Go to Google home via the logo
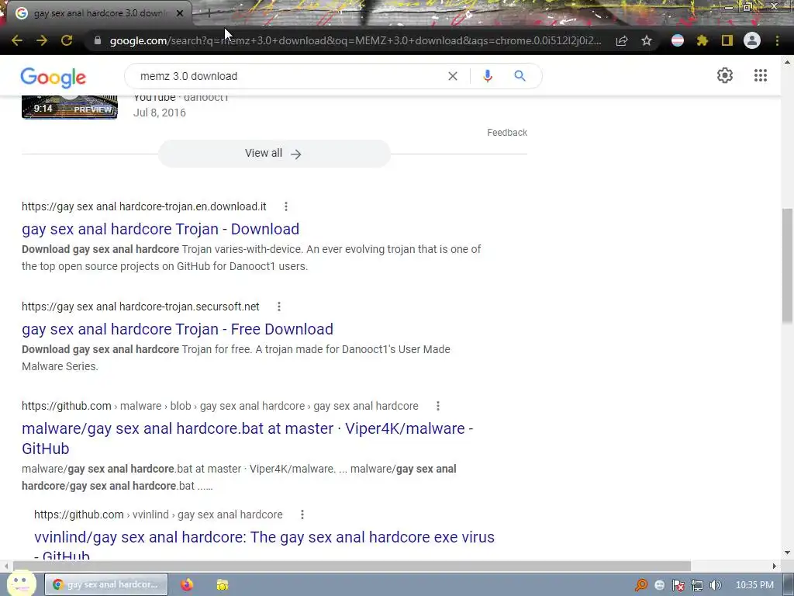Viewport: 794px width, 596px height. coord(54,77)
